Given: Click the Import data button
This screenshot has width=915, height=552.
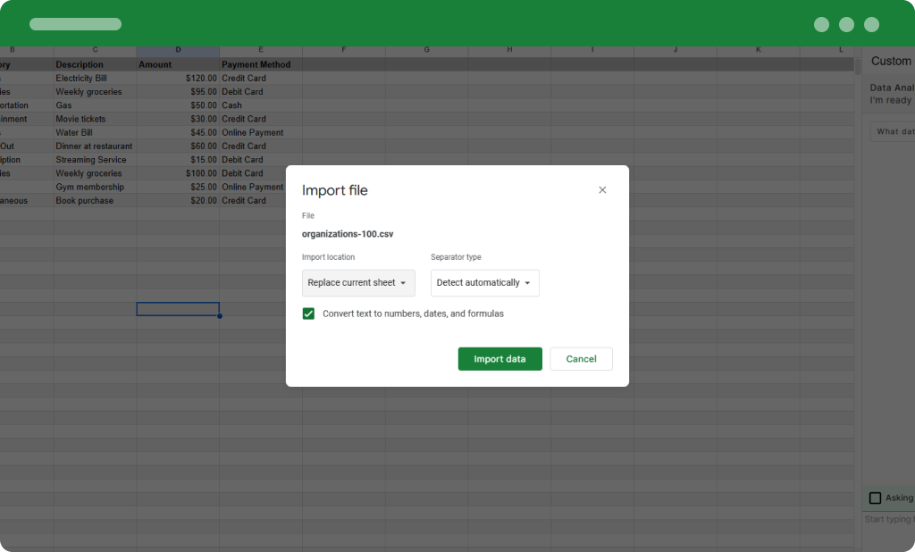Looking at the screenshot, I should coord(499,358).
